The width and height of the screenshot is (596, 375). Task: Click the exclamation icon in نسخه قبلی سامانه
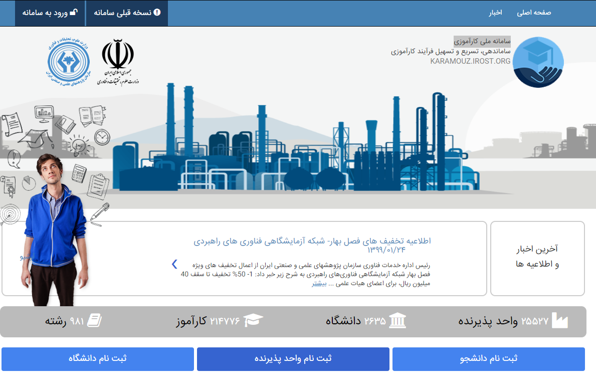157,13
